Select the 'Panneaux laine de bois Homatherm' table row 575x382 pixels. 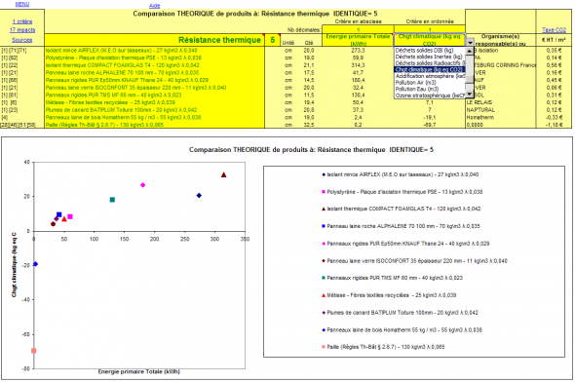(154, 117)
